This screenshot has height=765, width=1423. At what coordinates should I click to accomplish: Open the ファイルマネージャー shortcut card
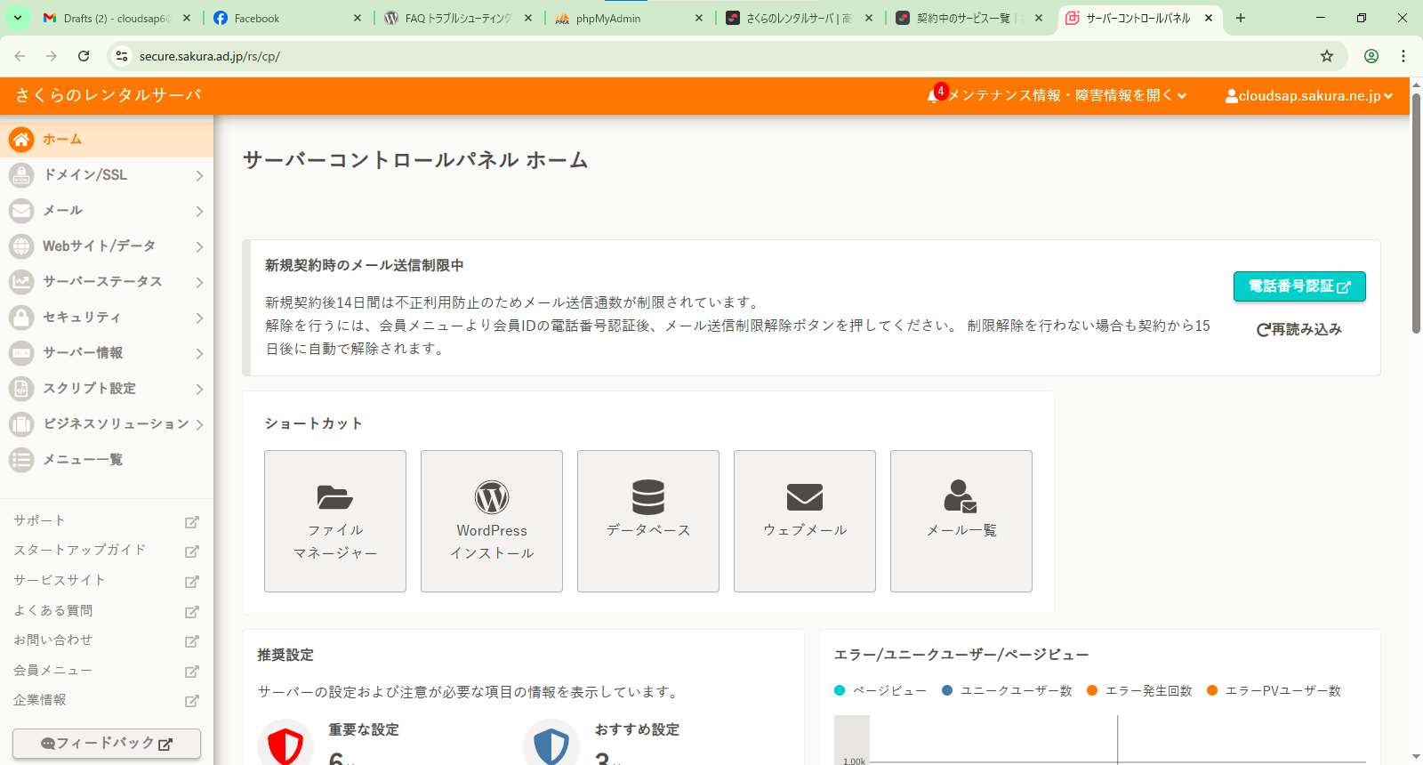tap(335, 521)
